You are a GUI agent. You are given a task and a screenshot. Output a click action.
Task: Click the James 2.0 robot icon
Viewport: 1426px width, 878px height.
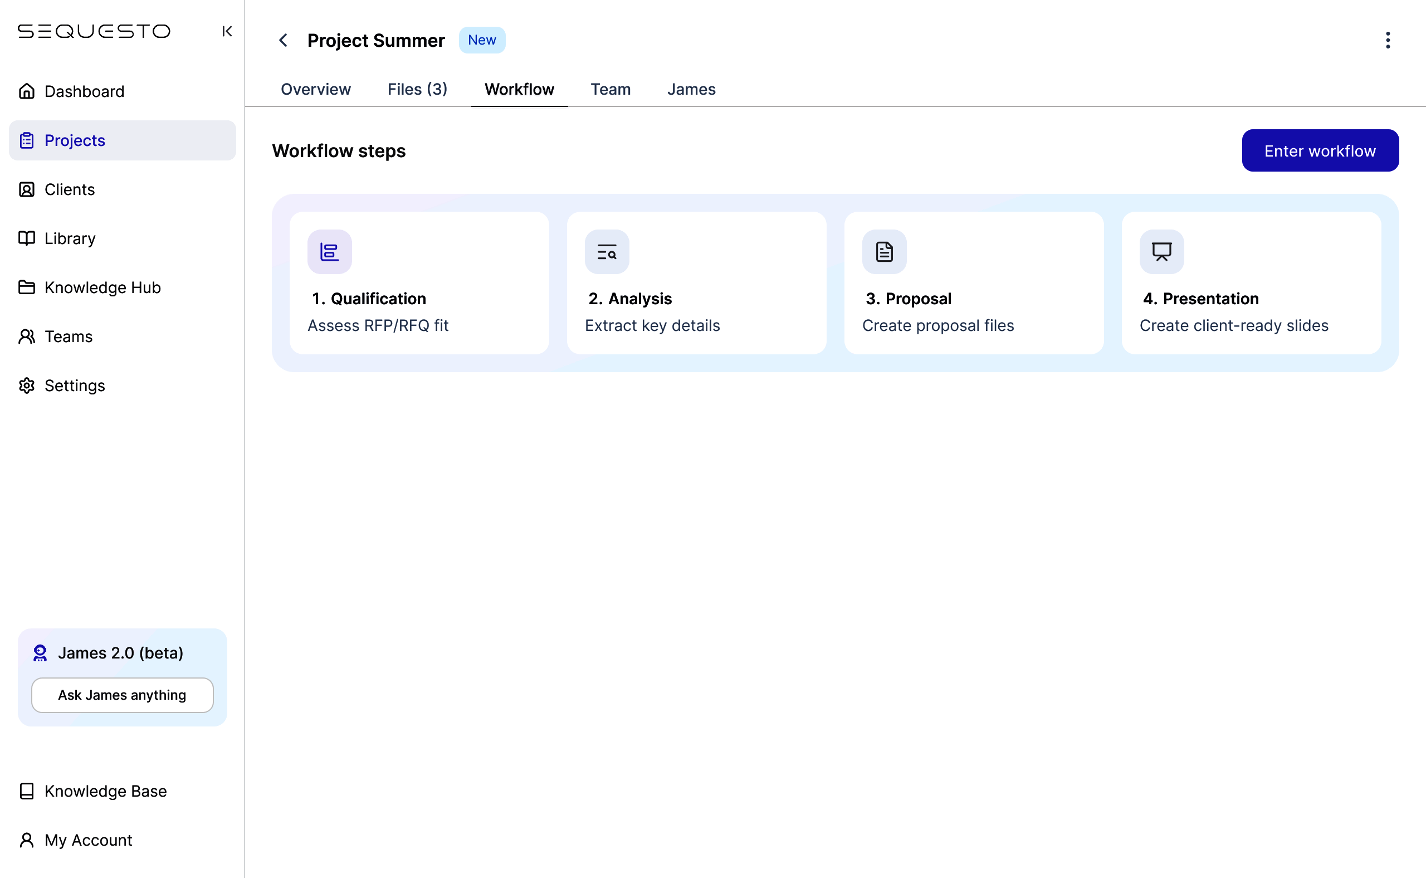40,653
